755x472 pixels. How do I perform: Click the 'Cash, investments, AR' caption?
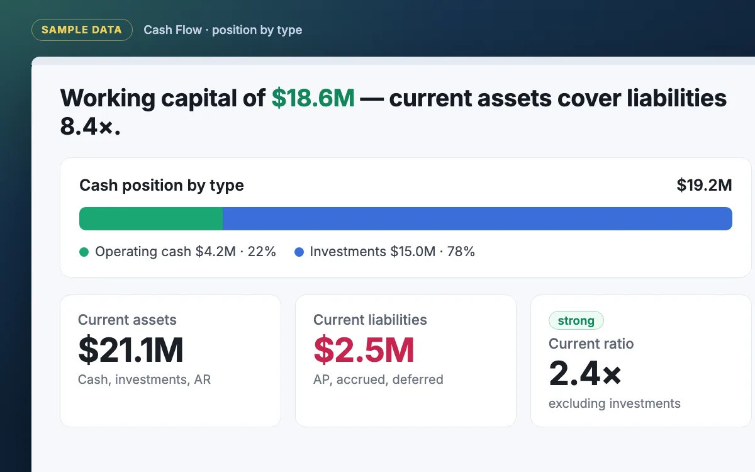tap(144, 379)
